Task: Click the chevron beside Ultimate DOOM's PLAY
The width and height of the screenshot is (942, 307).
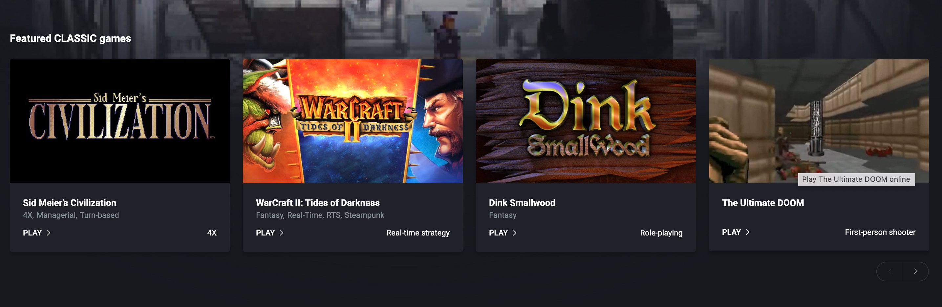Action: pos(747,232)
